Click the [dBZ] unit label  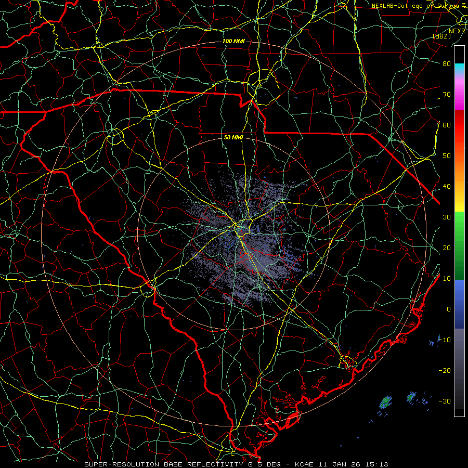click(442, 36)
